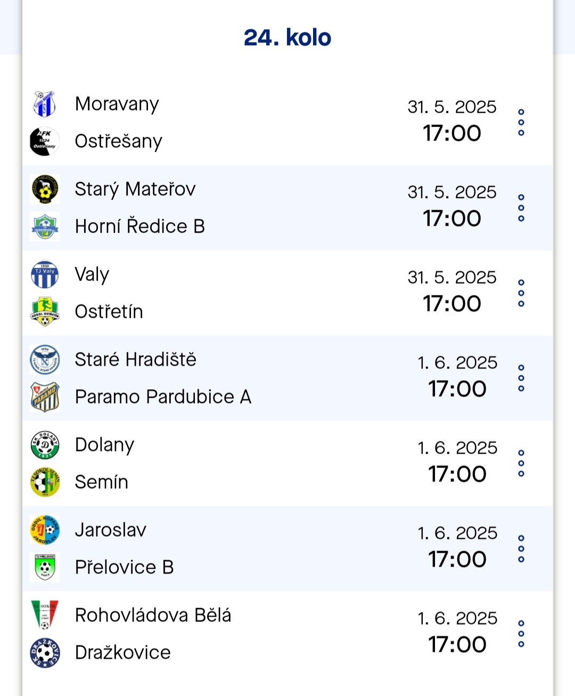
Task: Go to Horní Ředice B team page
Action: coord(140,226)
